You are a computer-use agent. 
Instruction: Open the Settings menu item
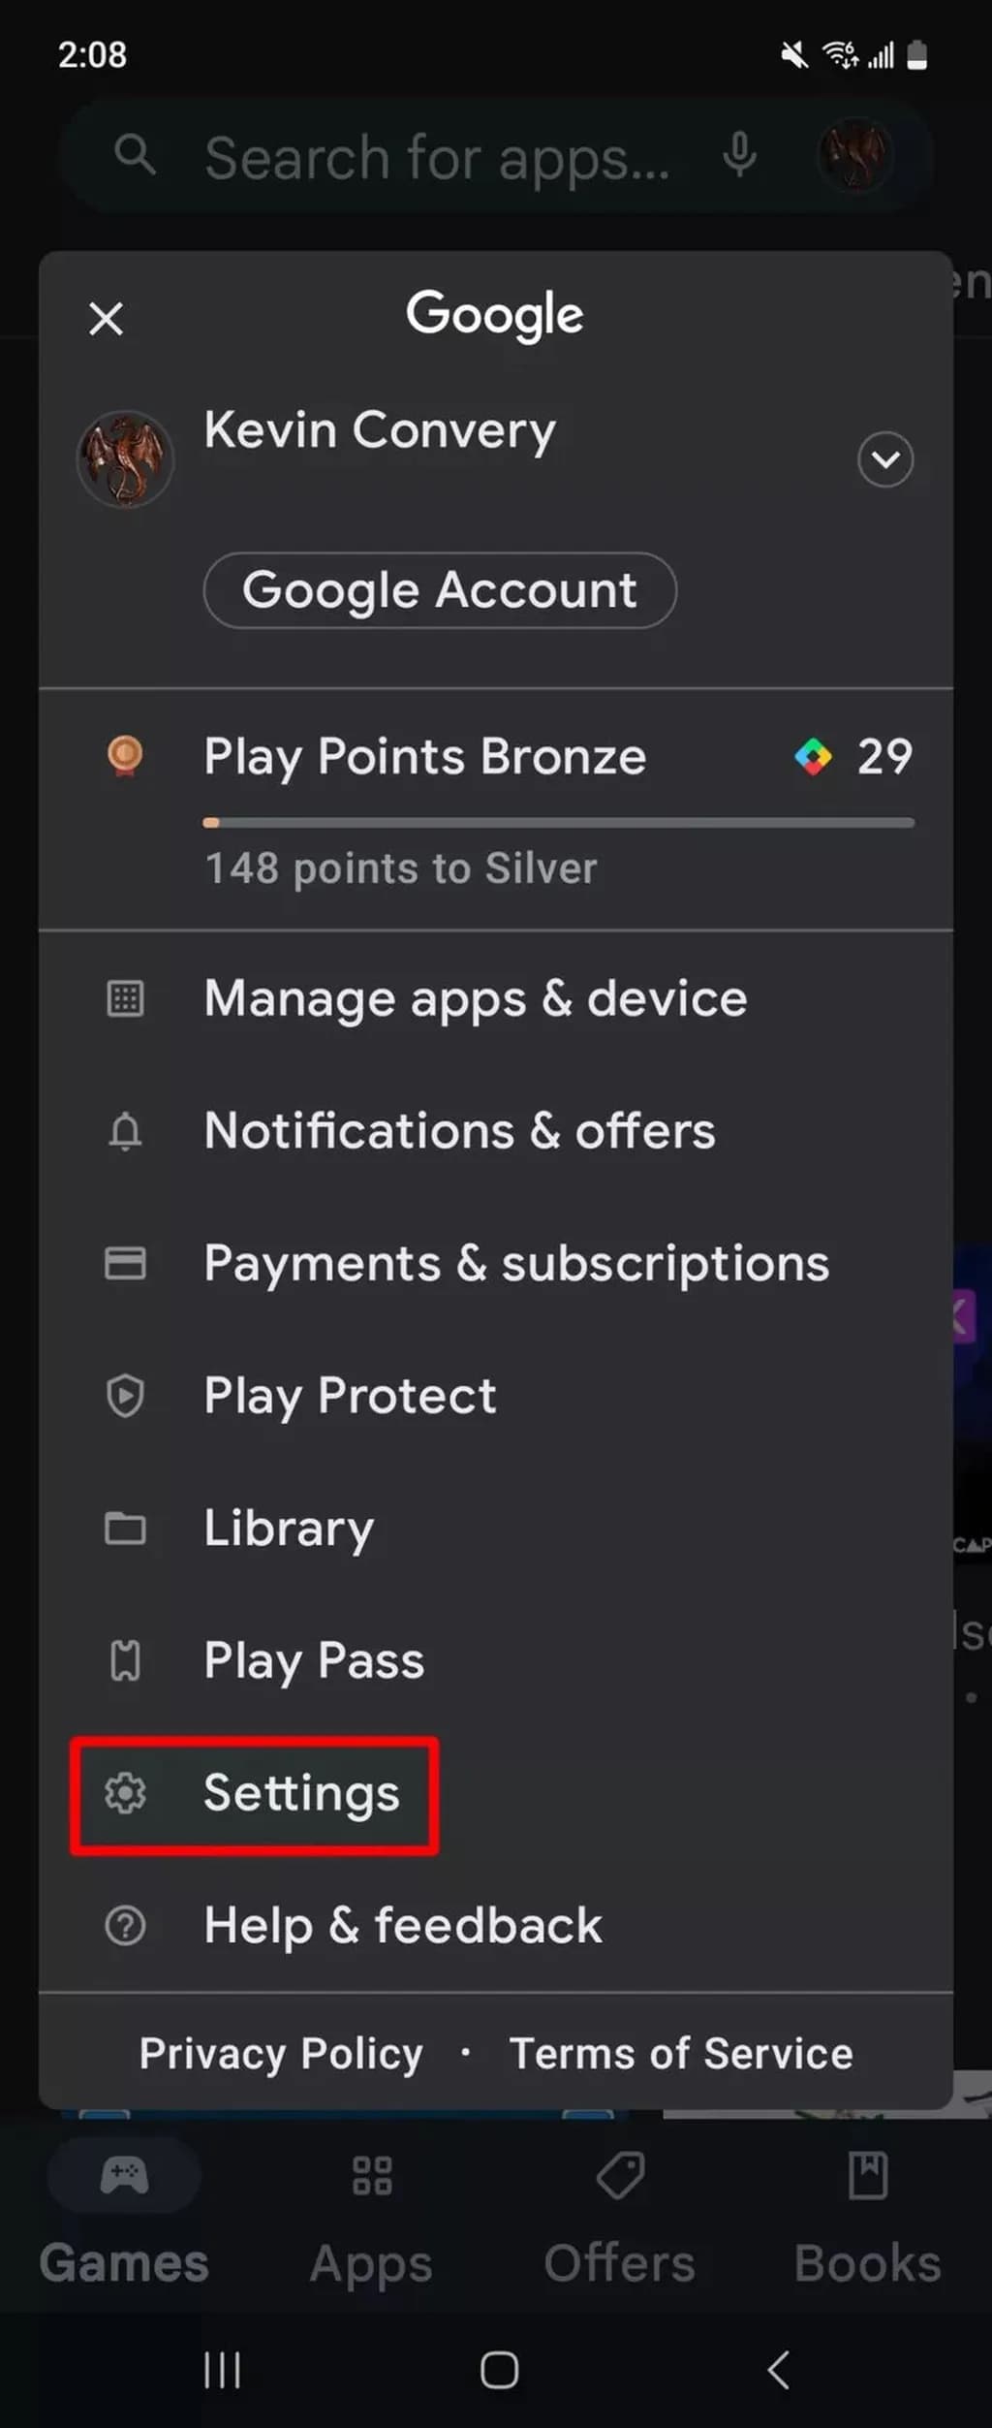(x=300, y=1793)
